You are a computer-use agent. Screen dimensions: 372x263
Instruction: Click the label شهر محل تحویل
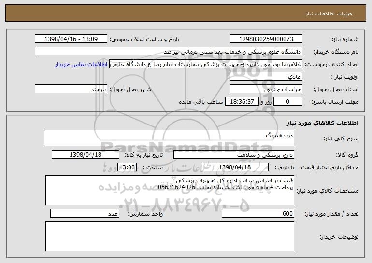(x=130, y=90)
